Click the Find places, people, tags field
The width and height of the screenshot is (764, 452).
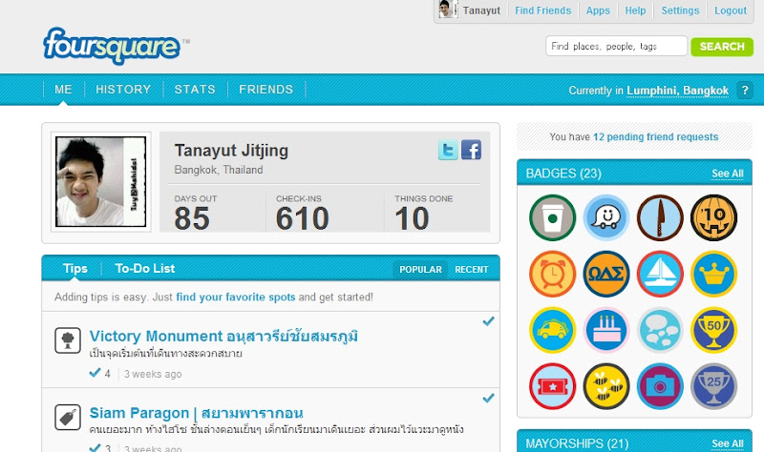coord(616,46)
